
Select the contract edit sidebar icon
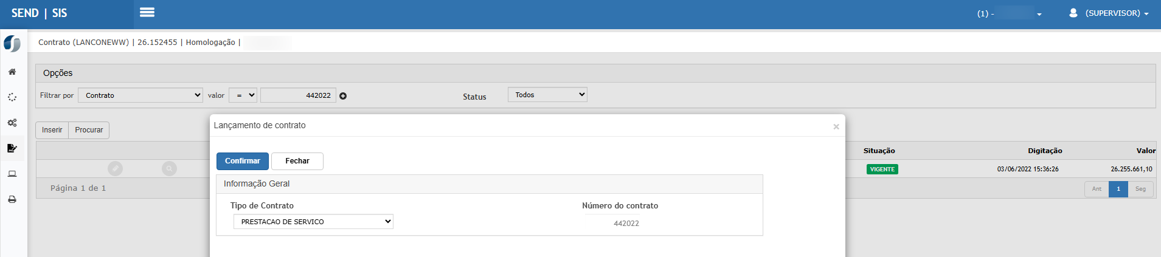pyautogui.click(x=12, y=148)
